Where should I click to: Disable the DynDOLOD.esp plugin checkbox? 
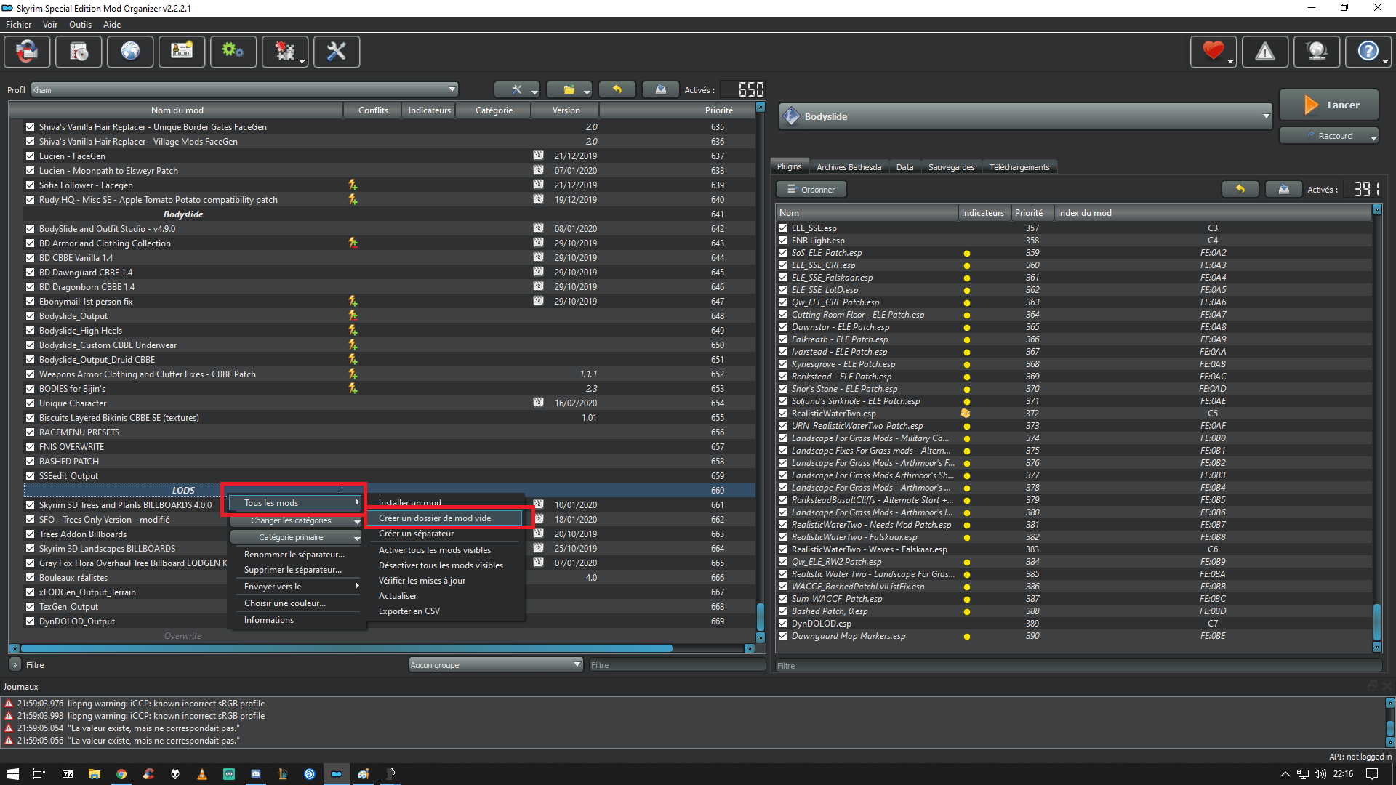pos(783,624)
